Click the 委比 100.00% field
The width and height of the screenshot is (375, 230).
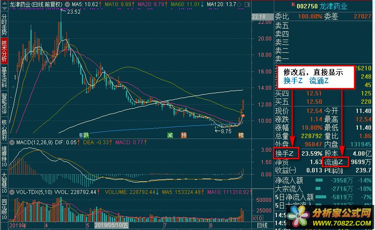point(298,16)
